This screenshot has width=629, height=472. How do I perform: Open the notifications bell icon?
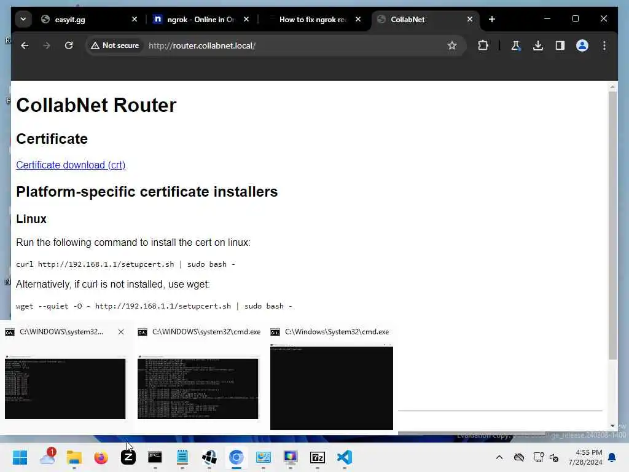click(x=612, y=457)
